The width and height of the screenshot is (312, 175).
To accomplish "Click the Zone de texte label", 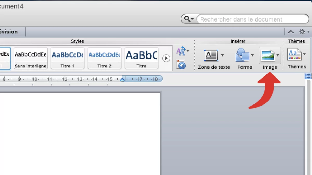I will click(x=214, y=67).
